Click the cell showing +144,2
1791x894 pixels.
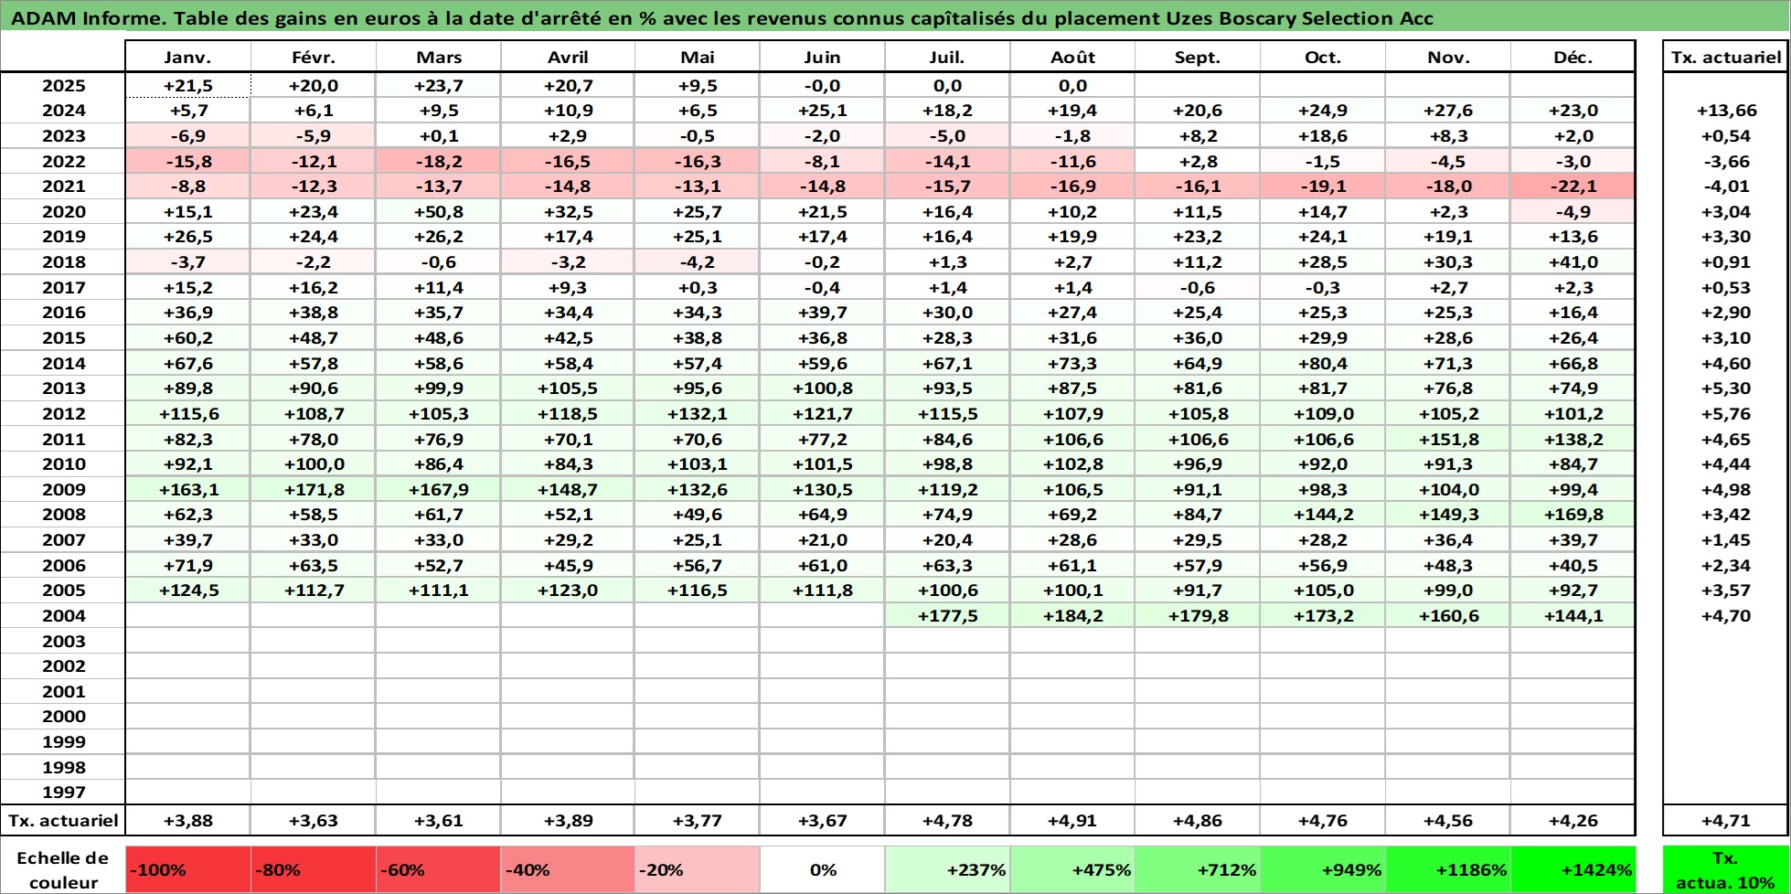[x=1323, y=514]
